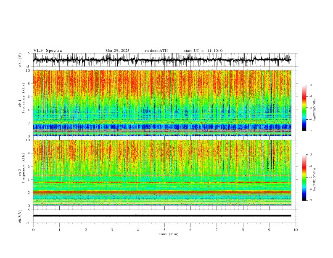Viewport: 333px width, 258px height.
Task: Click inside the ch.2 spectrogram panel
Action: (162, 173)
